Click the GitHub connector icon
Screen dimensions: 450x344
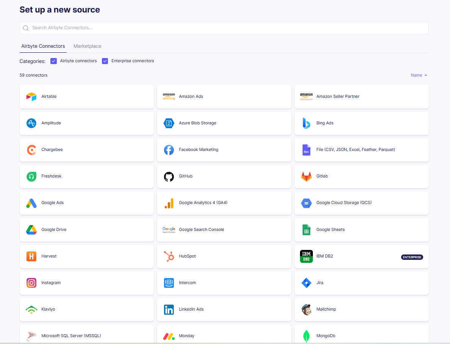(x=169, y=176)
